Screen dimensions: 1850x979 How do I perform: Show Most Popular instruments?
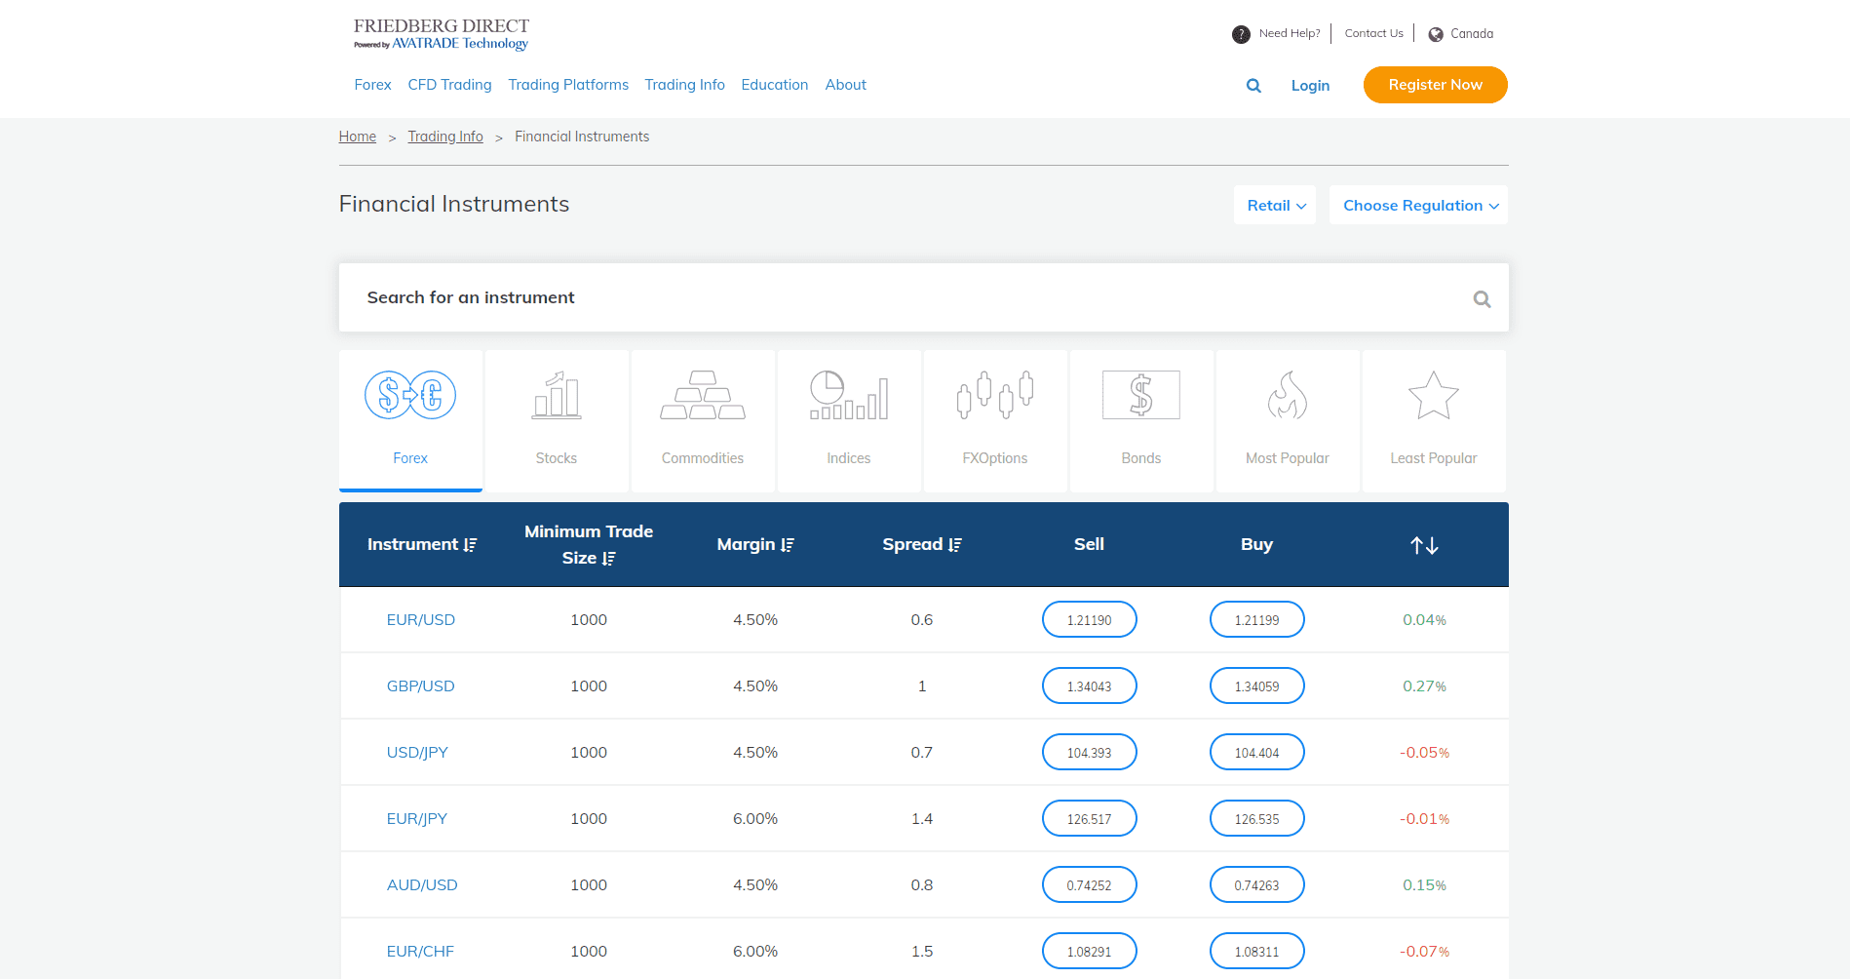coord(1287,421)
